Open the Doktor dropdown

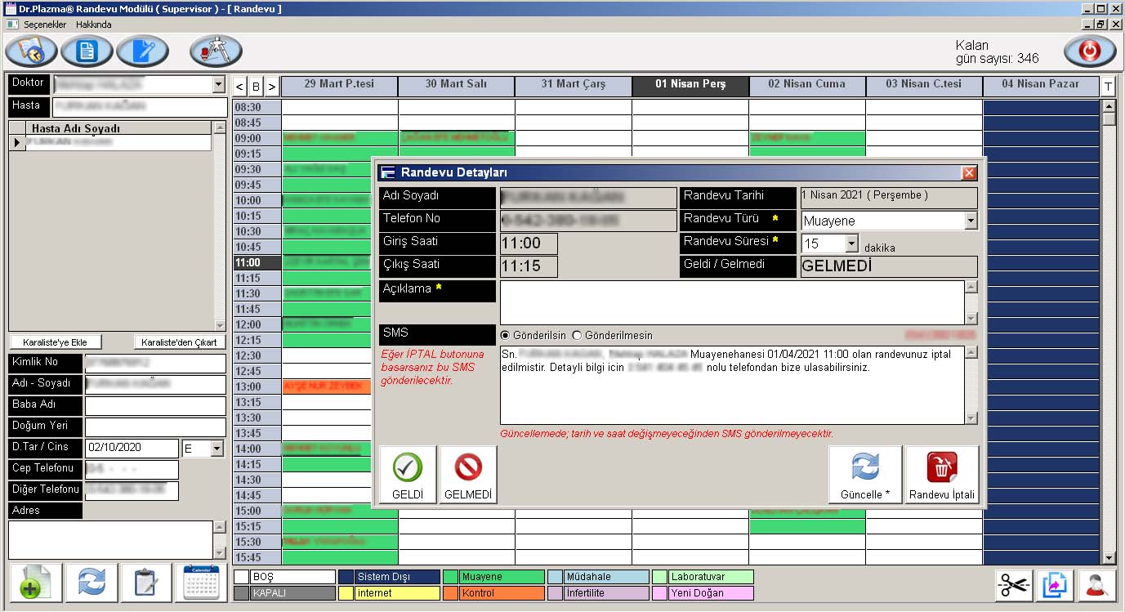tap(218, 85)
